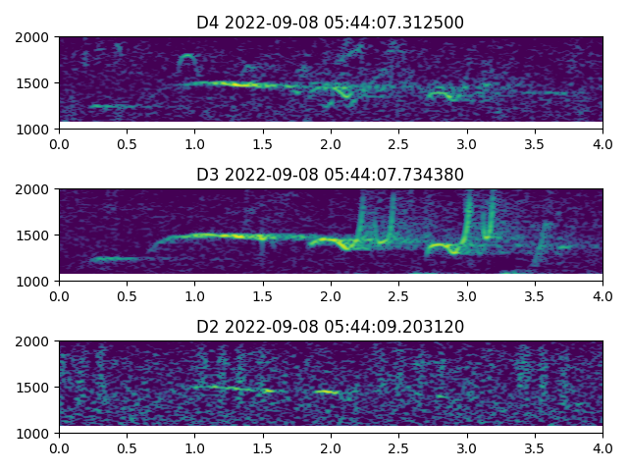The image size is (628, 471).
Task: Click the D3 spectrogram title text
Action: (330, 175)
